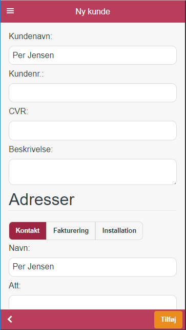Focus the Kundenavn field containing Per Jensen
Screen dimensions: 186x330
click(93, 56)
